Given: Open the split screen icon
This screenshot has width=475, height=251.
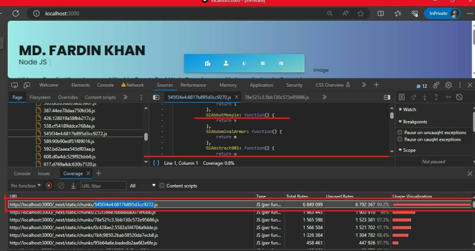Looking at the screenshot, I should click(381, 13).
